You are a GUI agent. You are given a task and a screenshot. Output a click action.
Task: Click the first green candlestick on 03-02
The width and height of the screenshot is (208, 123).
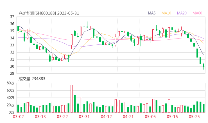coord(18,28)
